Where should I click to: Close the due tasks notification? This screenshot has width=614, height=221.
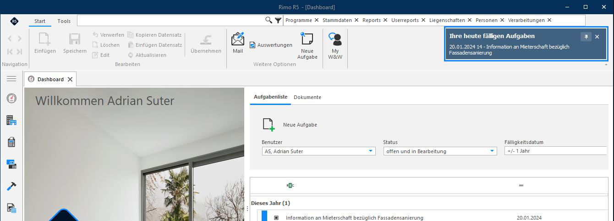point(597,37)
